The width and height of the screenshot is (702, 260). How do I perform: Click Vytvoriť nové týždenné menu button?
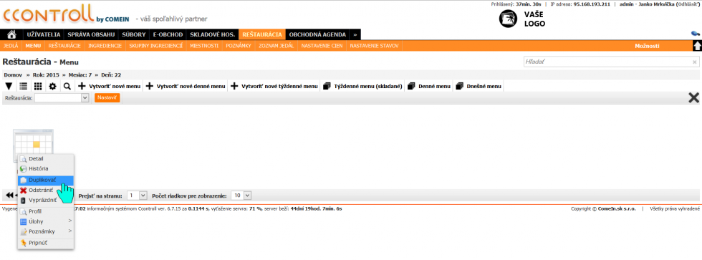click(x=274, y=86)
